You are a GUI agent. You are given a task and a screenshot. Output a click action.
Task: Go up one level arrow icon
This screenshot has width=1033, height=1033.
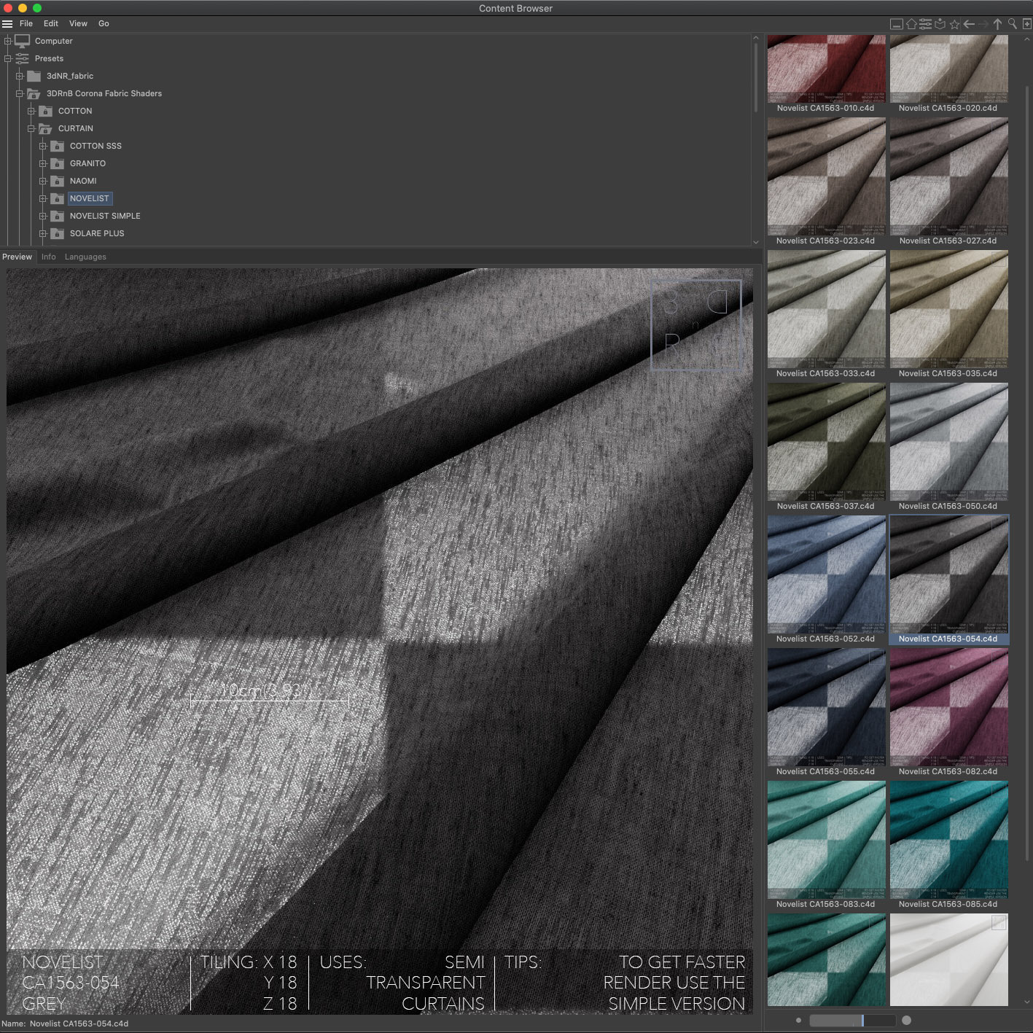pos(998,24)
